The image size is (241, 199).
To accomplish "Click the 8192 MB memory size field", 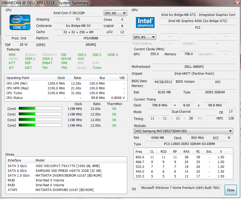I will coord(164,92).
